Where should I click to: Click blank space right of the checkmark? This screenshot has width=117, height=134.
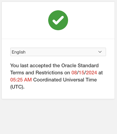(x=91, y=20)
